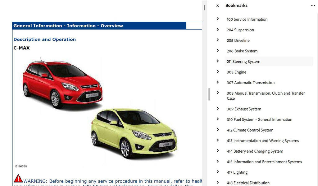This screenshot has width=318, height=186.
Task: Expand the 417 Lighting bookmark
Action: click(x=218, y=172)
